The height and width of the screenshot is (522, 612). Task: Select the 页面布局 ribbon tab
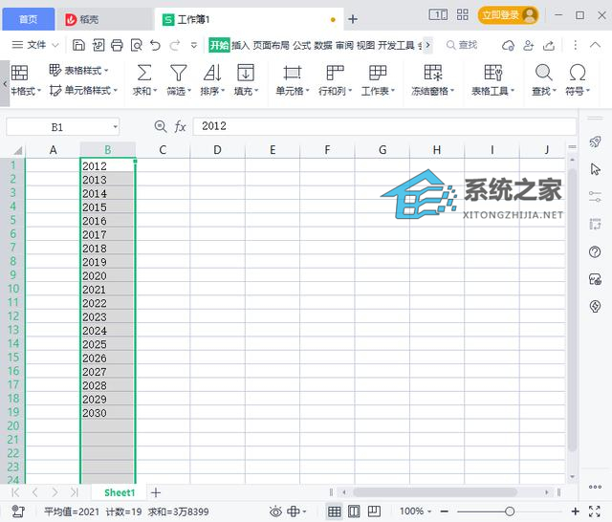tap(271, 45)
